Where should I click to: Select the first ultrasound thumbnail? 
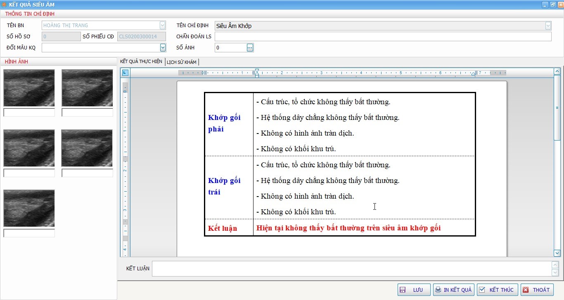tap(29, 88)
